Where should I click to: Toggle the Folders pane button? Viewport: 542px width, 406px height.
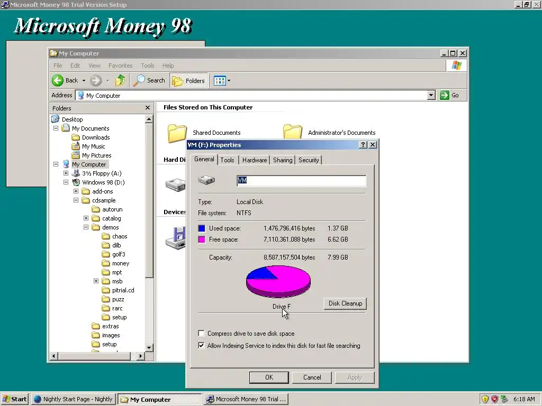pos(189,80)
